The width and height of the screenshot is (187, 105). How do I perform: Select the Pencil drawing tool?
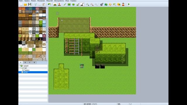pyautogui.click(x=65, y=4)
